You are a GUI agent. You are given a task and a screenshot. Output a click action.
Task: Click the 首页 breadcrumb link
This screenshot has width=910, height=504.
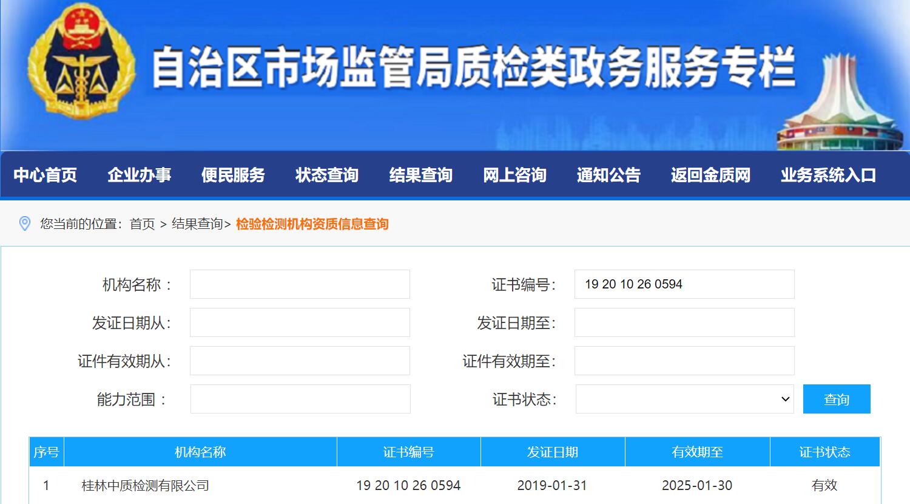click(143, 224)
